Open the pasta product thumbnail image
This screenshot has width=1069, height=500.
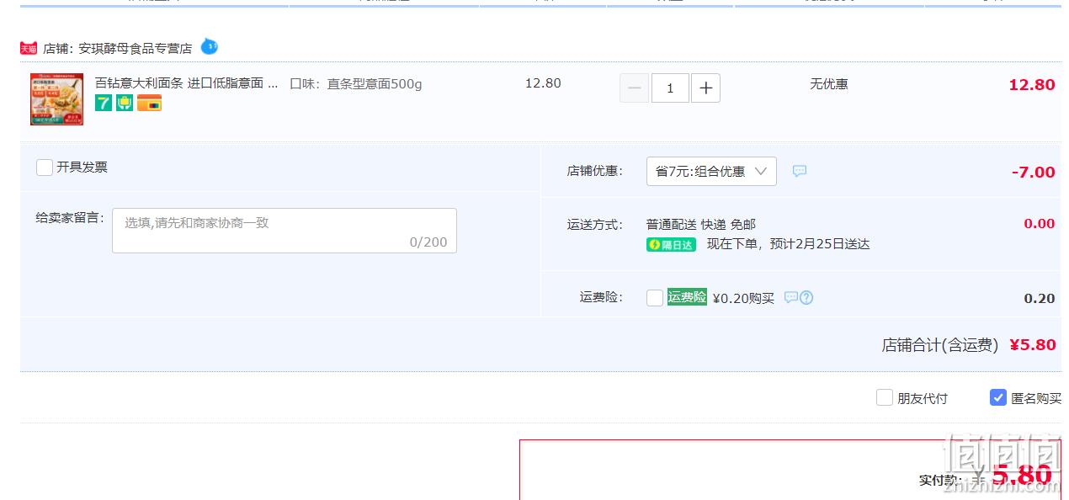(57, 99)
